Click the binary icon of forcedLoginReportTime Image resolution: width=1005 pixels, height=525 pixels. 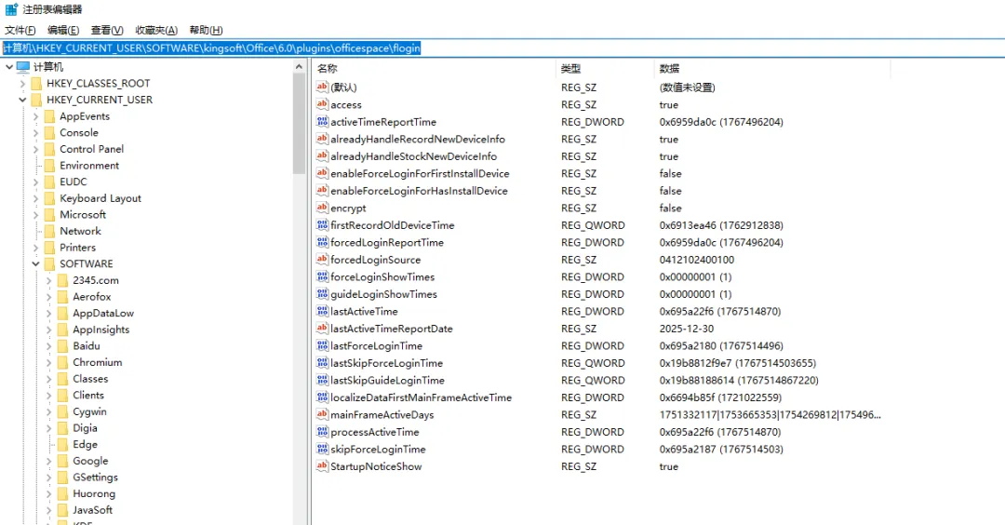(322, 242)
